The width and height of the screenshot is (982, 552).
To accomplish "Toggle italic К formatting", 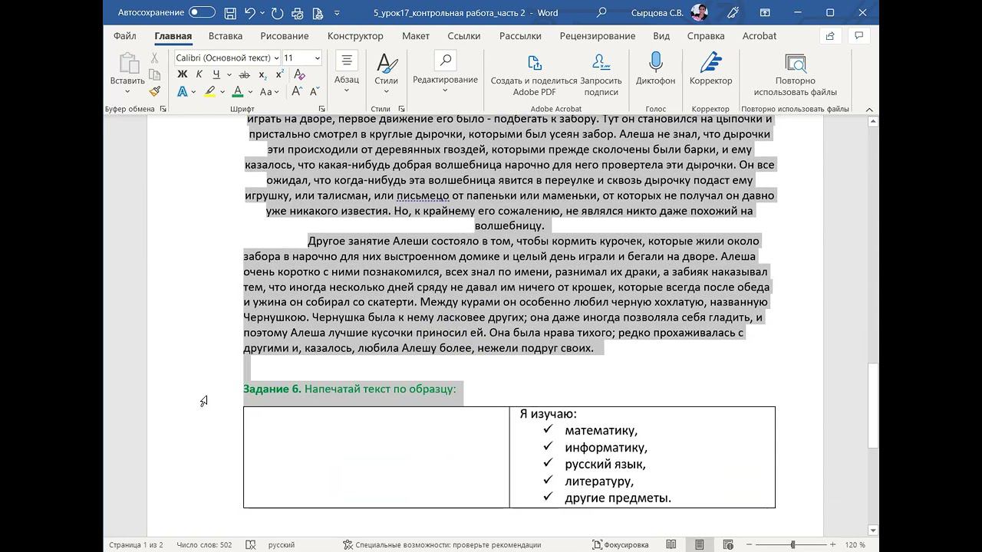I will click(x=199, y=74).
